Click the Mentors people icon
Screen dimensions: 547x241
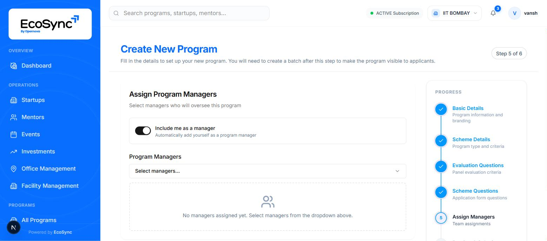point(14,117)
